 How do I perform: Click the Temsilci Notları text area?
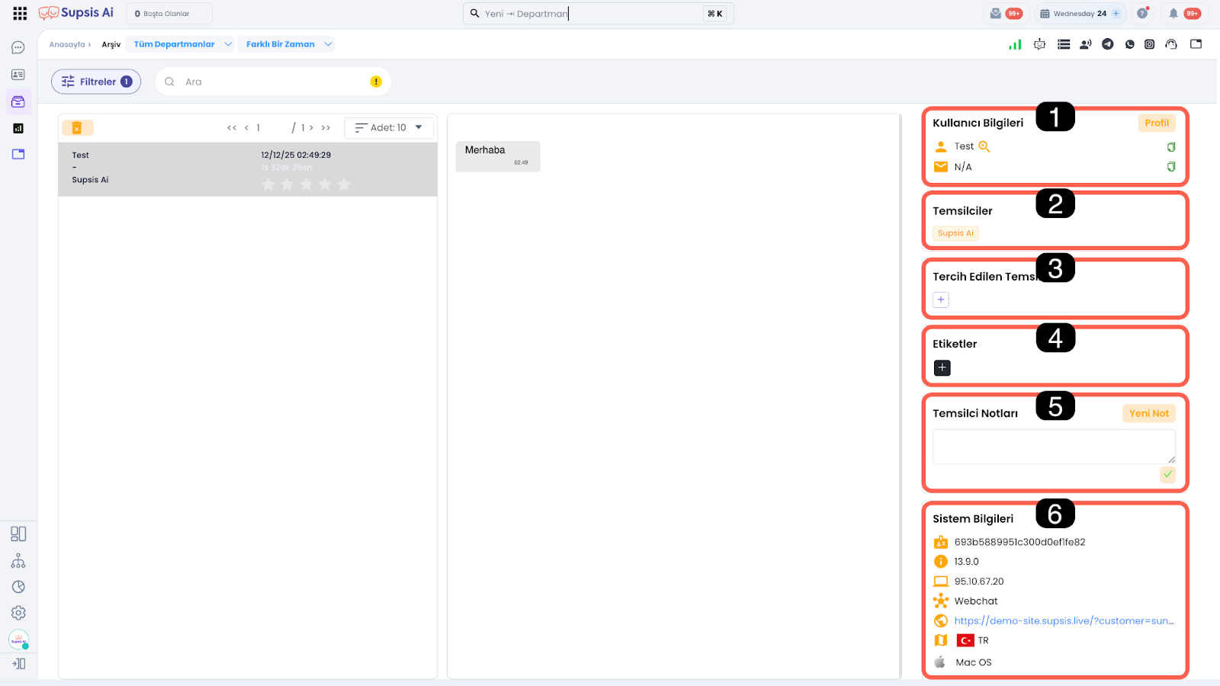[1052, 446]
